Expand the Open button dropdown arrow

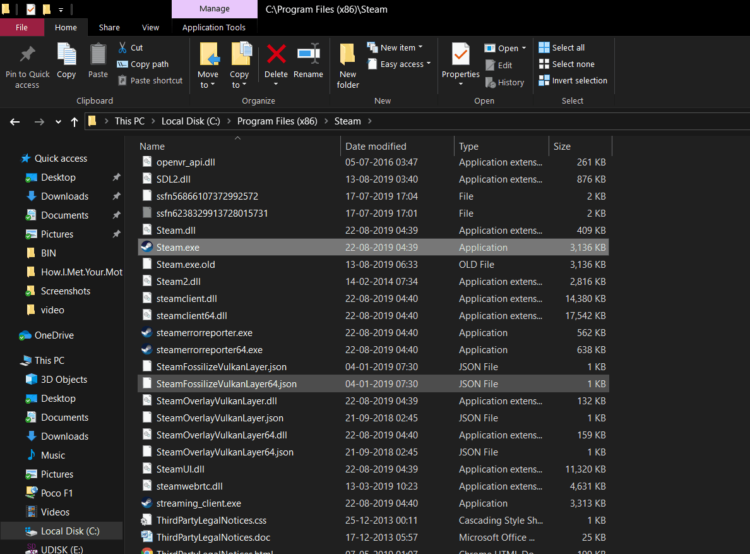(x=524, y=48)
